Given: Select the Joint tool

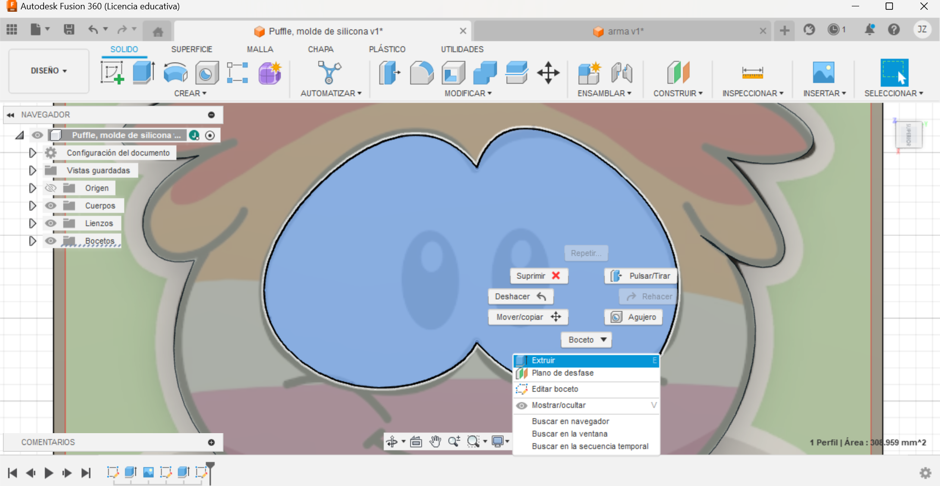Looking at the screenshot, I should 621,73.
